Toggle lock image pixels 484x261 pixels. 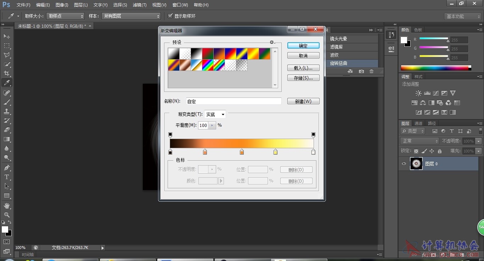click(424, 151)
